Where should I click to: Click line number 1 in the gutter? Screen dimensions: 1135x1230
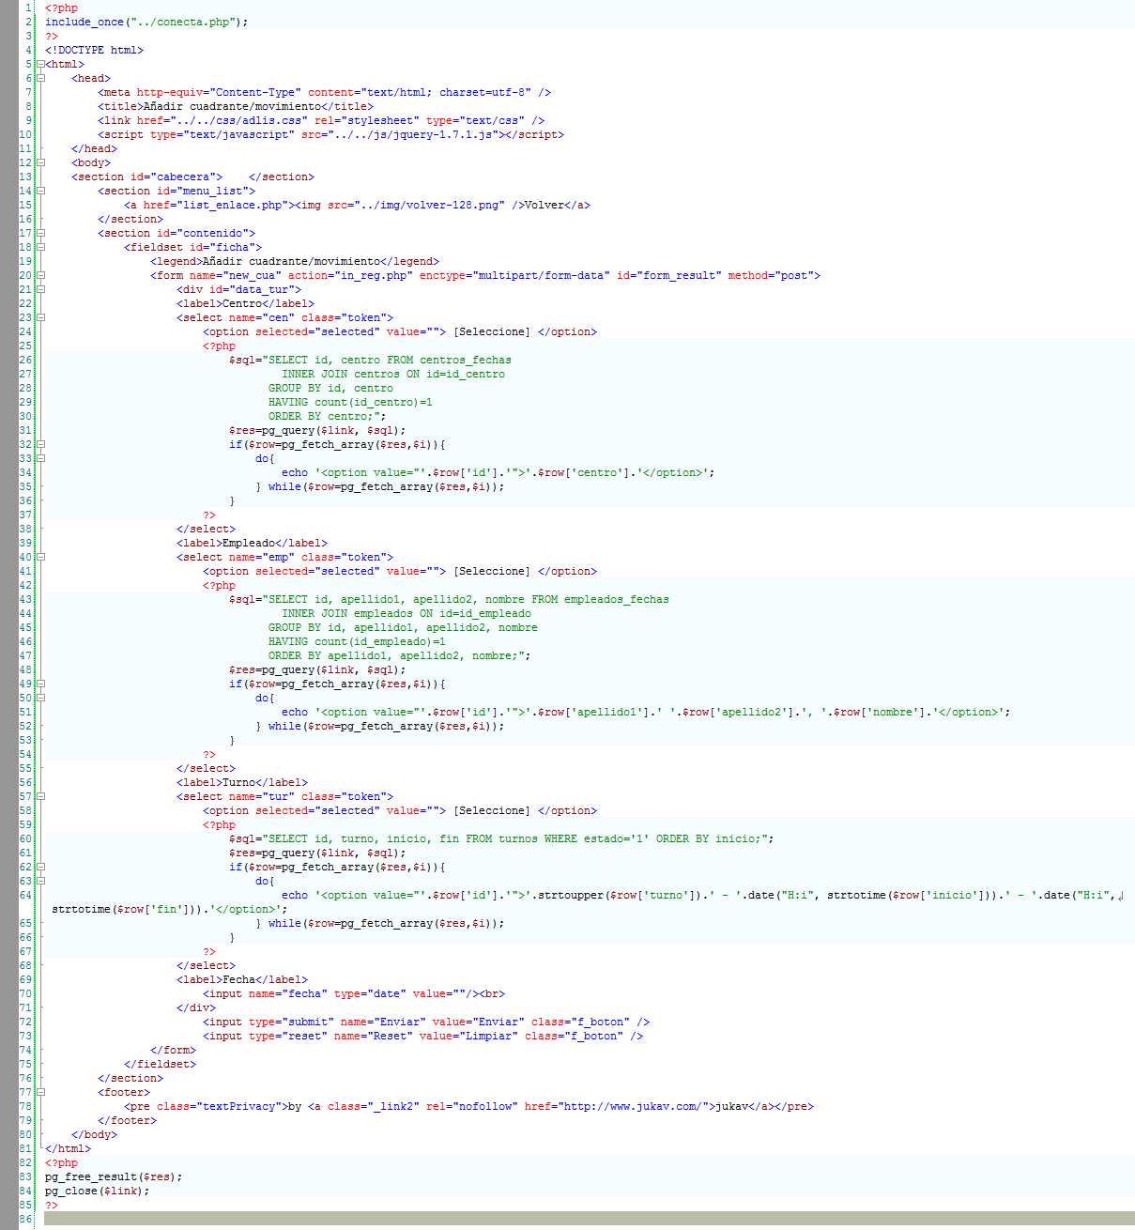[28, 8]
